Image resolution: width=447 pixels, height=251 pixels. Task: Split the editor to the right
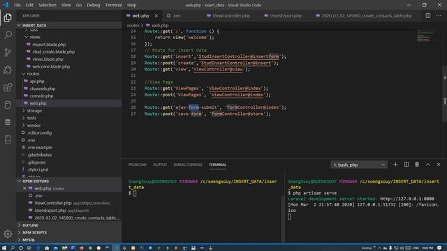coord(428,15)
